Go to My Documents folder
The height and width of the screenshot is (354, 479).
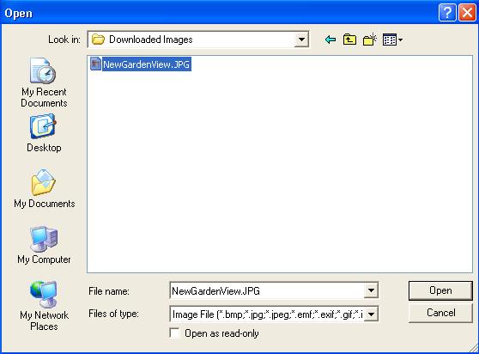click(x=45, y=189)
